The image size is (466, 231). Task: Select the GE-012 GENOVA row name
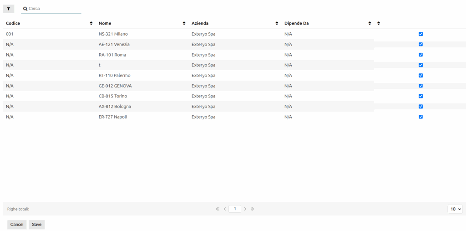pos(115,86)
